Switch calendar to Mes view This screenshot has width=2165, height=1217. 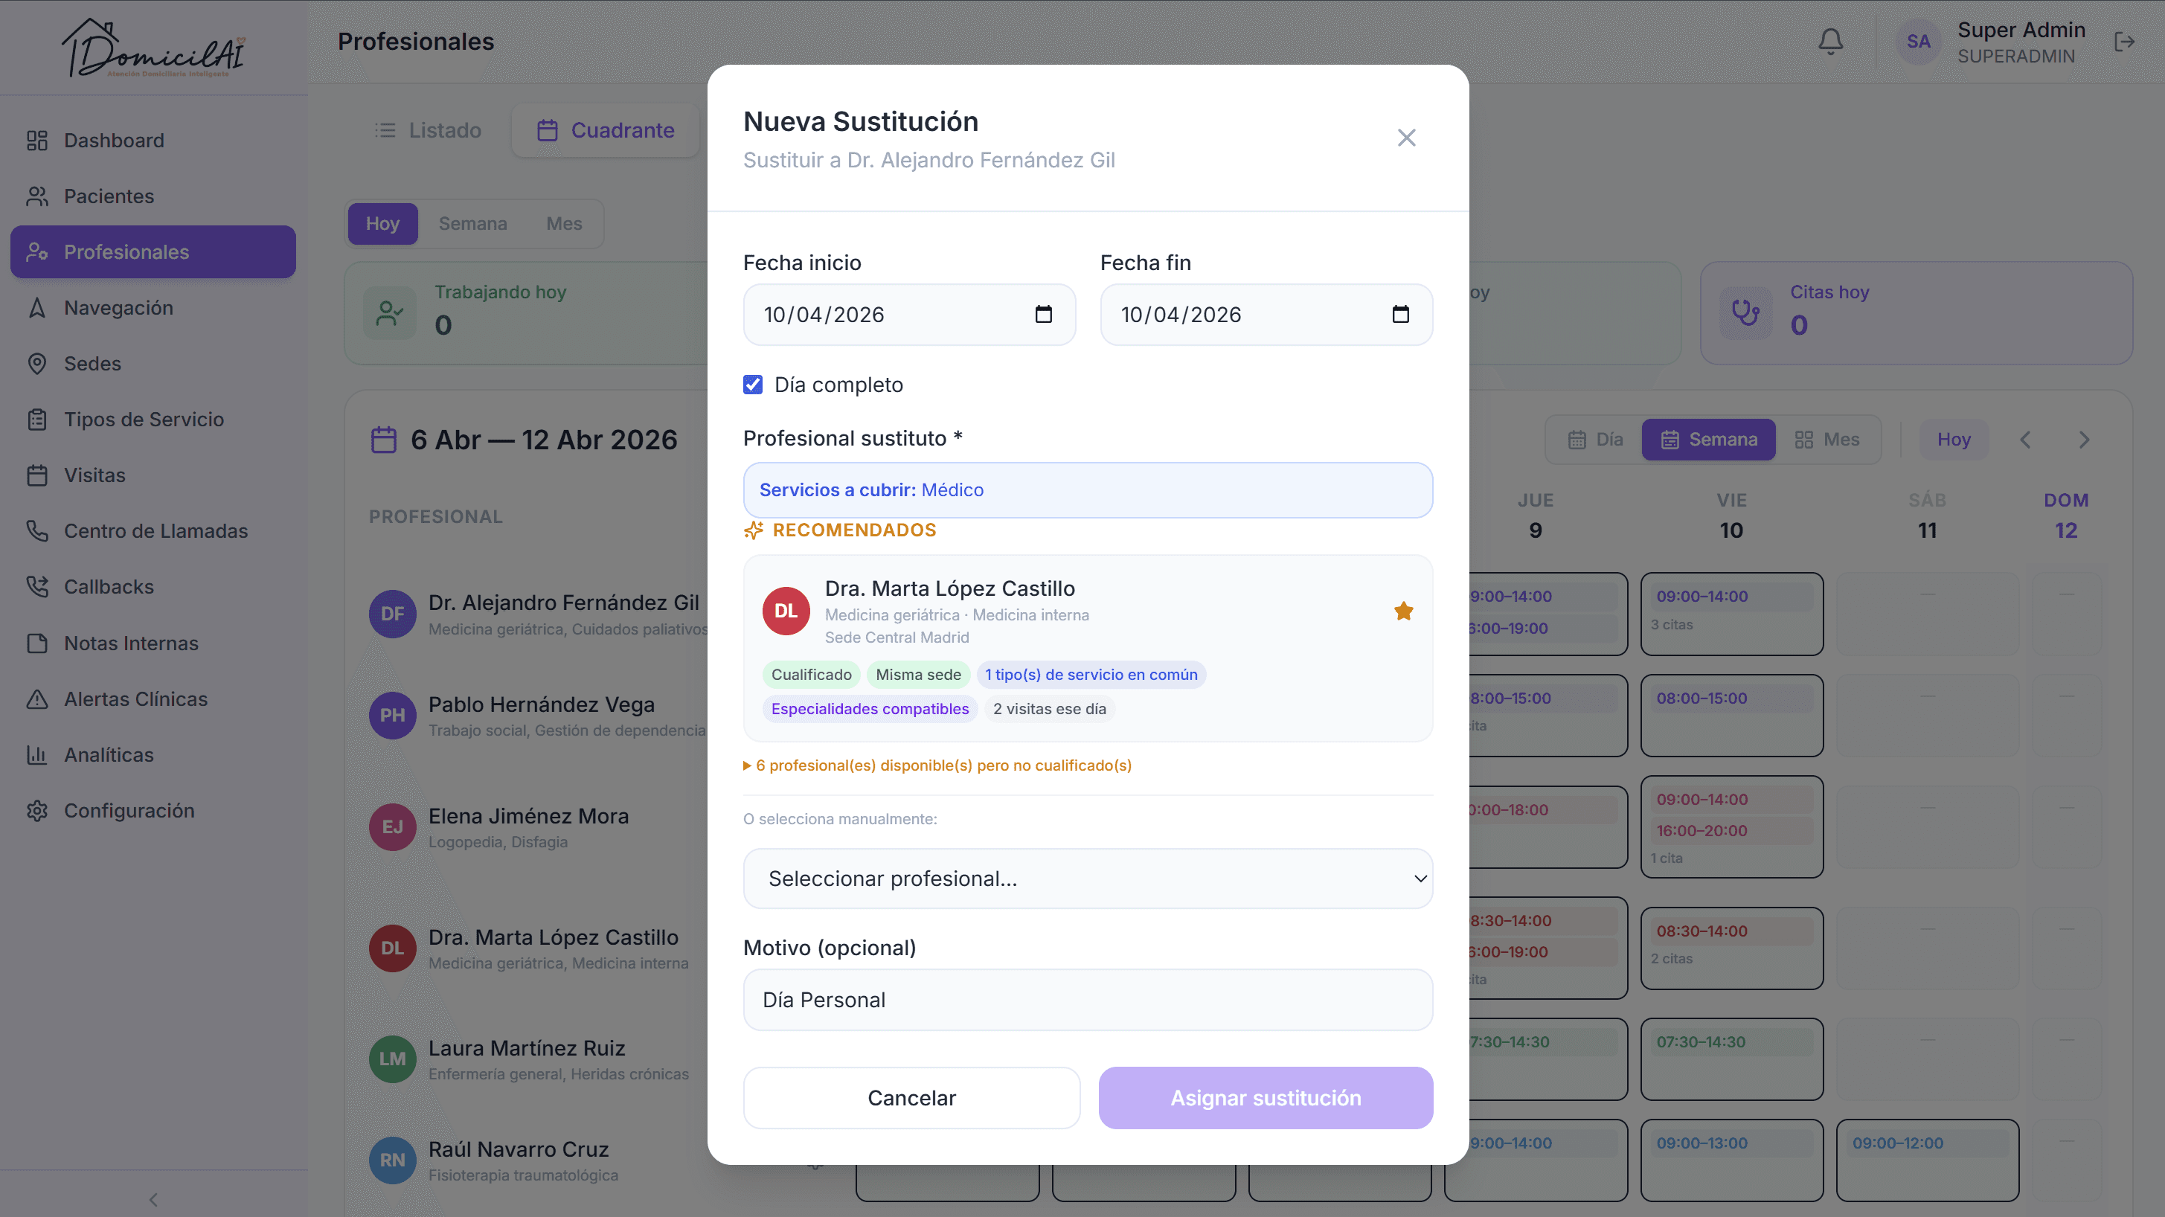click(1826, 440)
